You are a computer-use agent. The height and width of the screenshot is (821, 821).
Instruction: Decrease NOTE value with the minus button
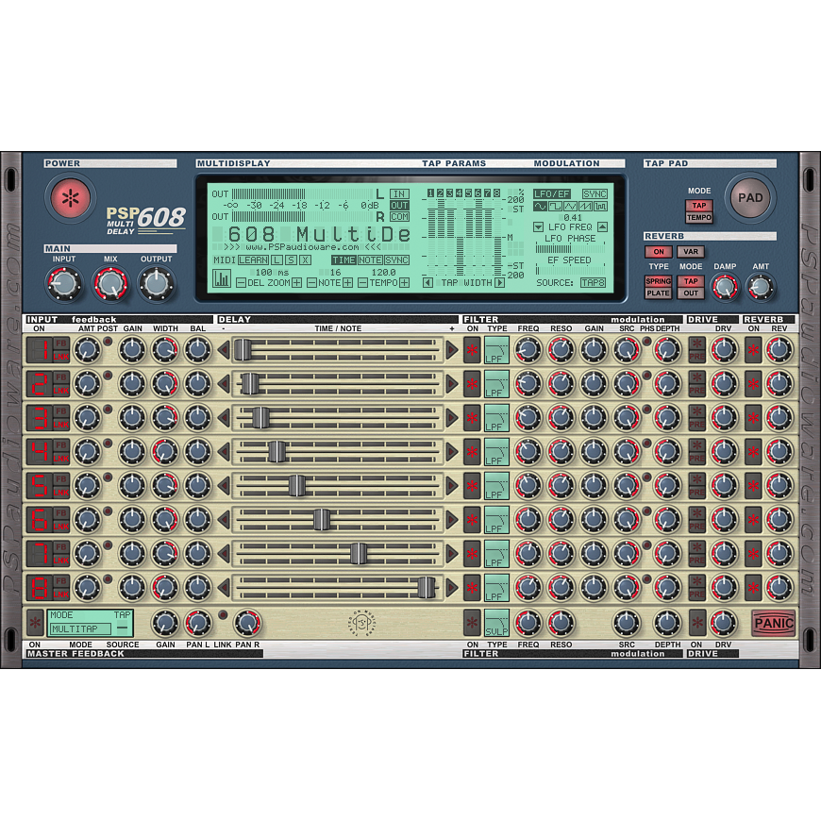[x=311, y=283]
